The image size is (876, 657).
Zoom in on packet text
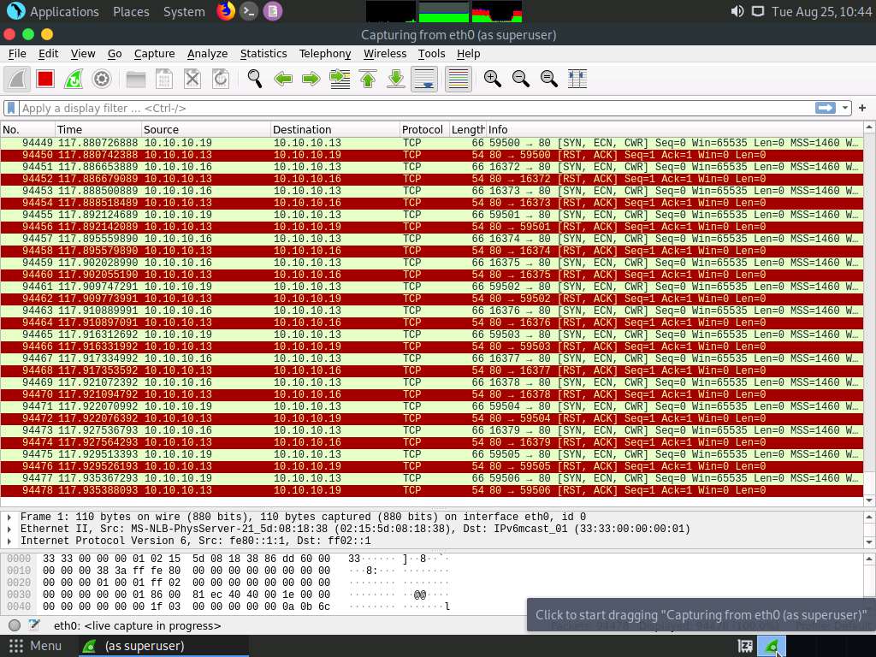click(492, 79)
